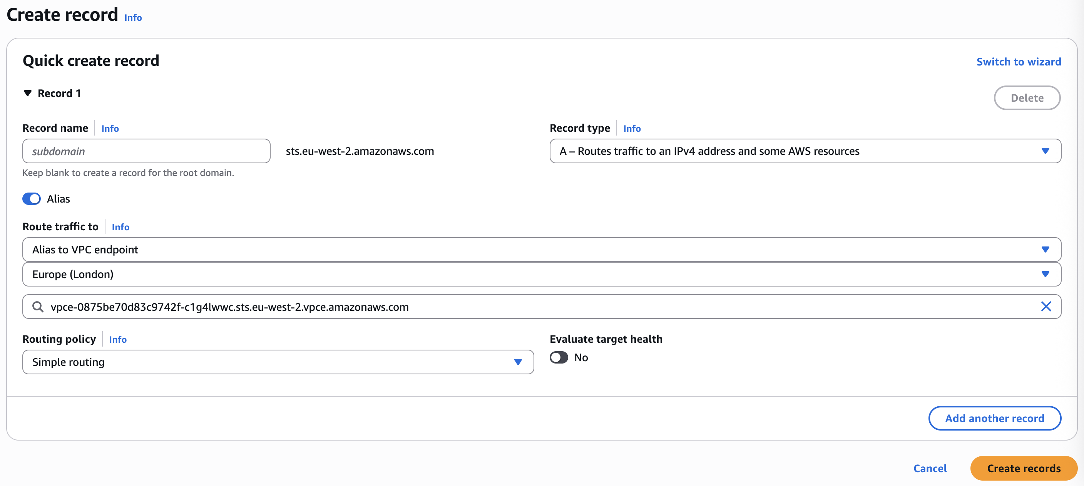Open Info link beside Record type
The image size is (1084, 486).
pos(632,129)
